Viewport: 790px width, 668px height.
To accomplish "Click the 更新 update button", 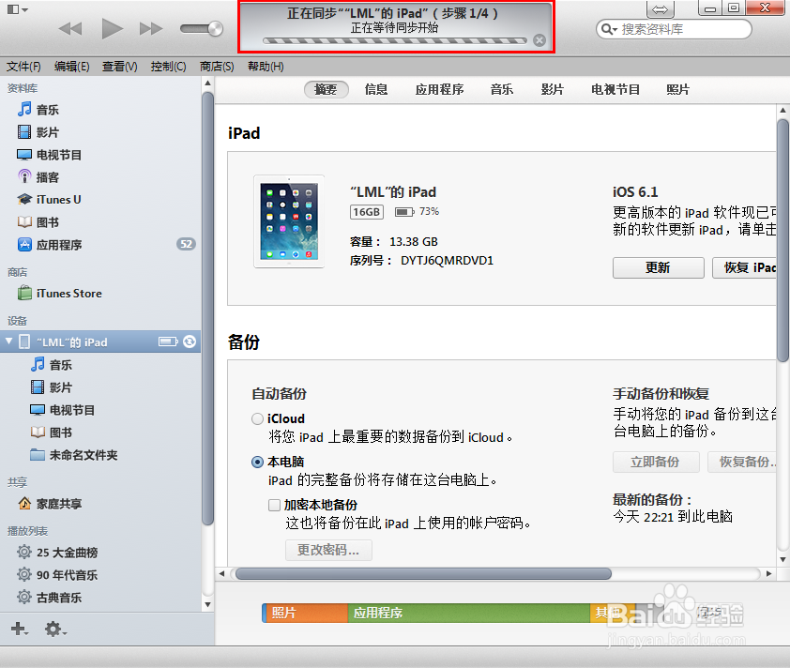I will pyautogui.click(x=658, y=267).
